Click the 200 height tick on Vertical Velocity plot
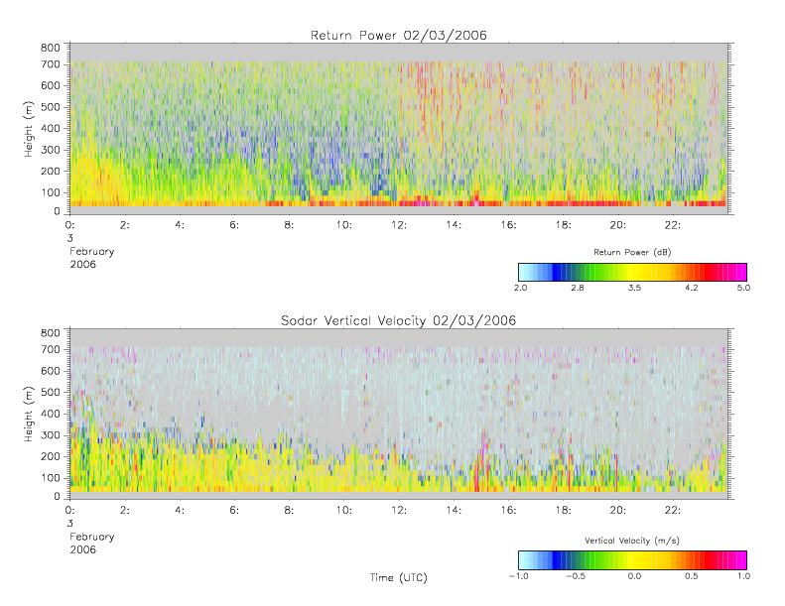Viewport: 785px width, 606px height. [x=50, y=456]
